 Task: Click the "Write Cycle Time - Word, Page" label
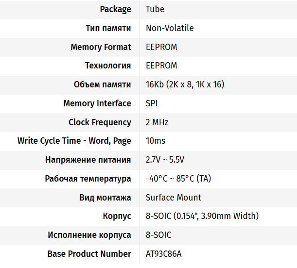pyautogui.click(x=74, y=141)
